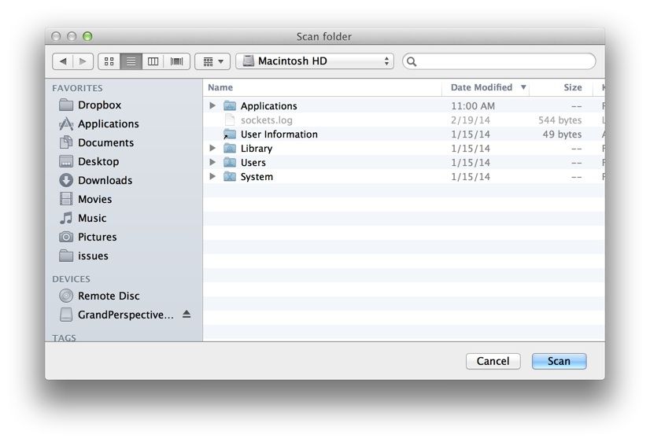Click the forward navigation arrow

[x=83, y=61]
